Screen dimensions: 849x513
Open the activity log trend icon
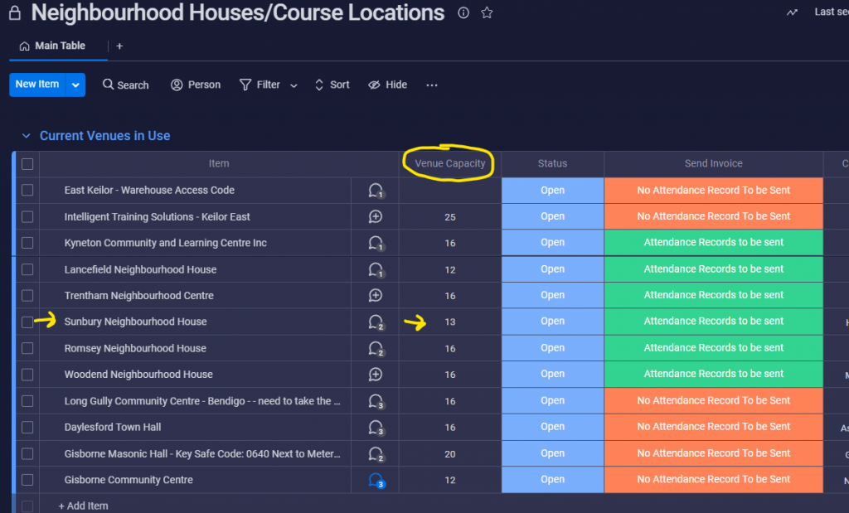click(792, 12)
